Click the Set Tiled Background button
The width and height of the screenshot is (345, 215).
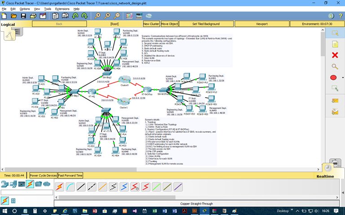(205, 24)
